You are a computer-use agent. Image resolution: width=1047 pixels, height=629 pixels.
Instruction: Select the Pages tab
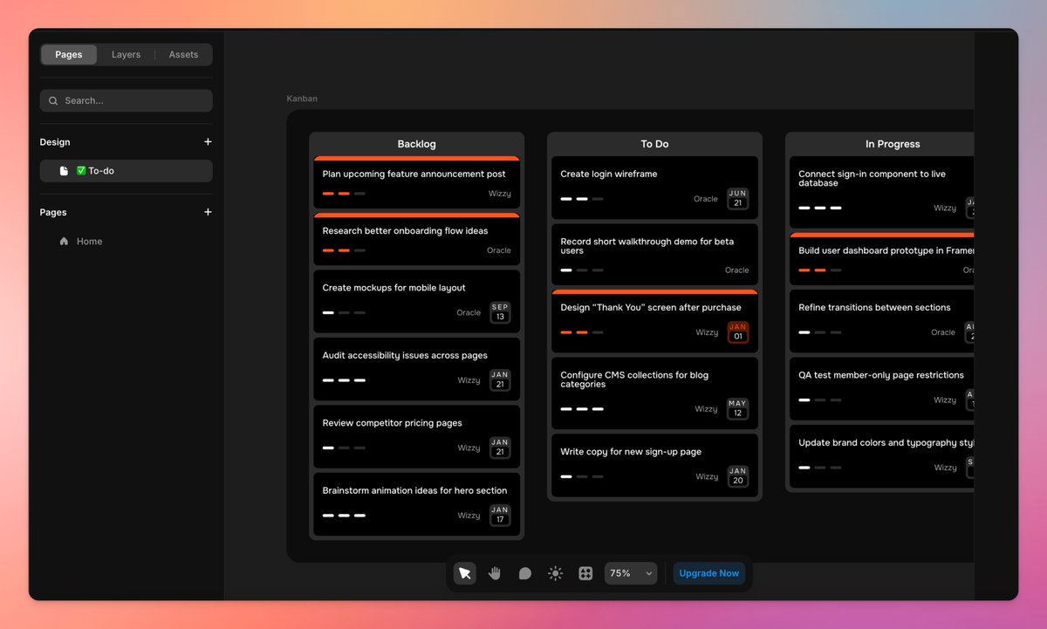click(x=68, y=54)
